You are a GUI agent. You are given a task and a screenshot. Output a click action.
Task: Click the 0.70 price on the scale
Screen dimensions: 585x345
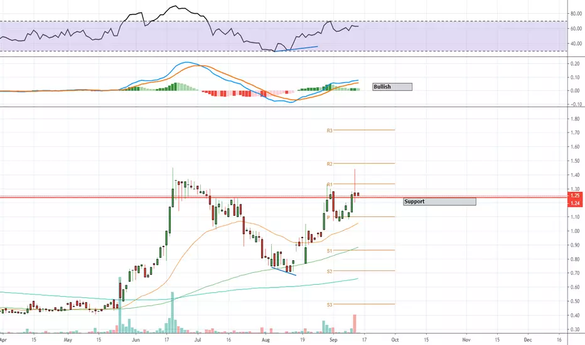(575, 273)
